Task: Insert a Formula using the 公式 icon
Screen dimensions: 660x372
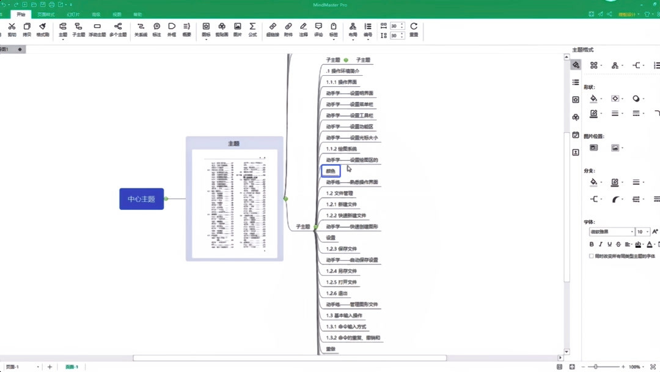Action: [x=252, y=28]
